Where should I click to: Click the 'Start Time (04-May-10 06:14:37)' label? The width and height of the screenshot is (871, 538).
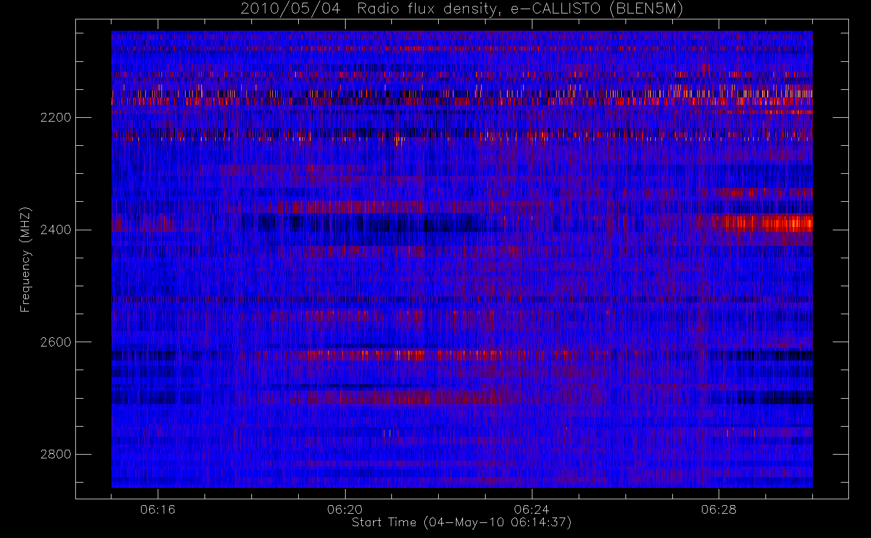tap(462, 522)
